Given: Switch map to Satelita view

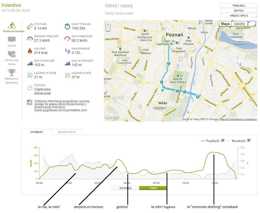Looking at the screenshot, I should (239, 24).
